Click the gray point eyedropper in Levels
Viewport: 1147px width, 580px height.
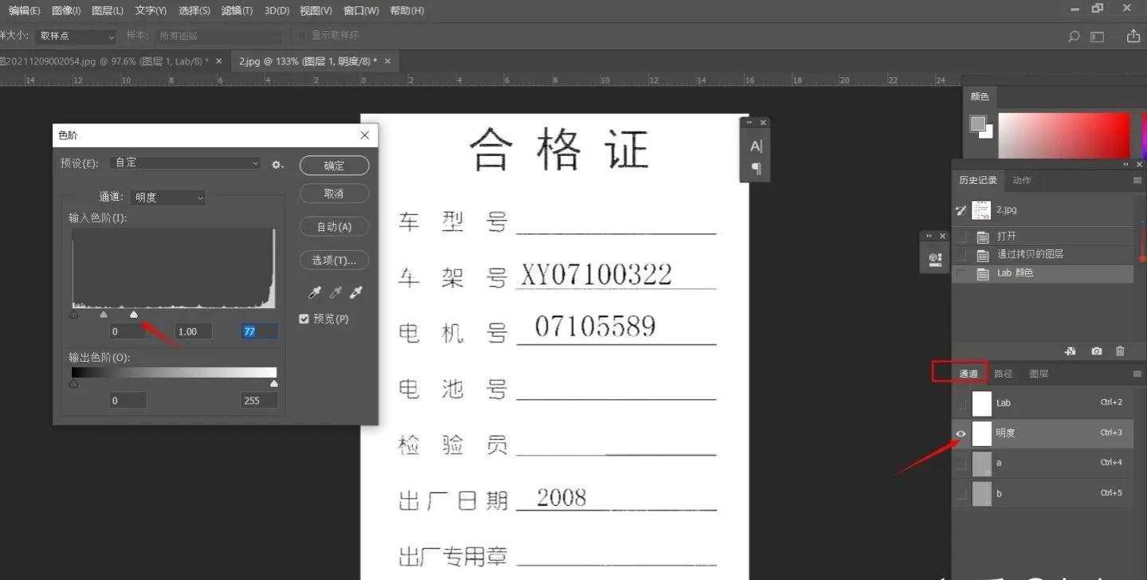coord(336,292)
